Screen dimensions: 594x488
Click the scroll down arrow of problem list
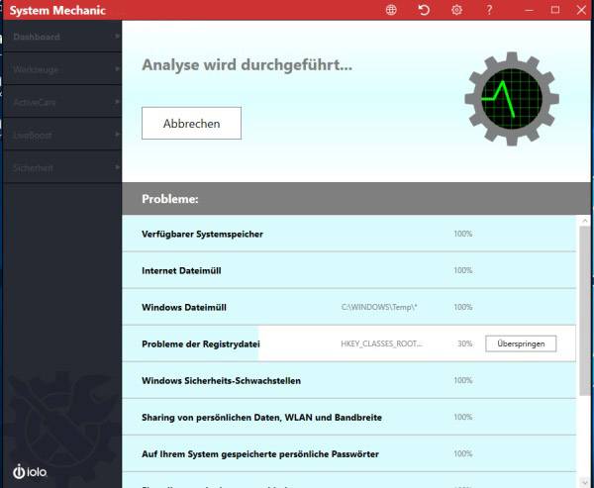click(584, 483)
